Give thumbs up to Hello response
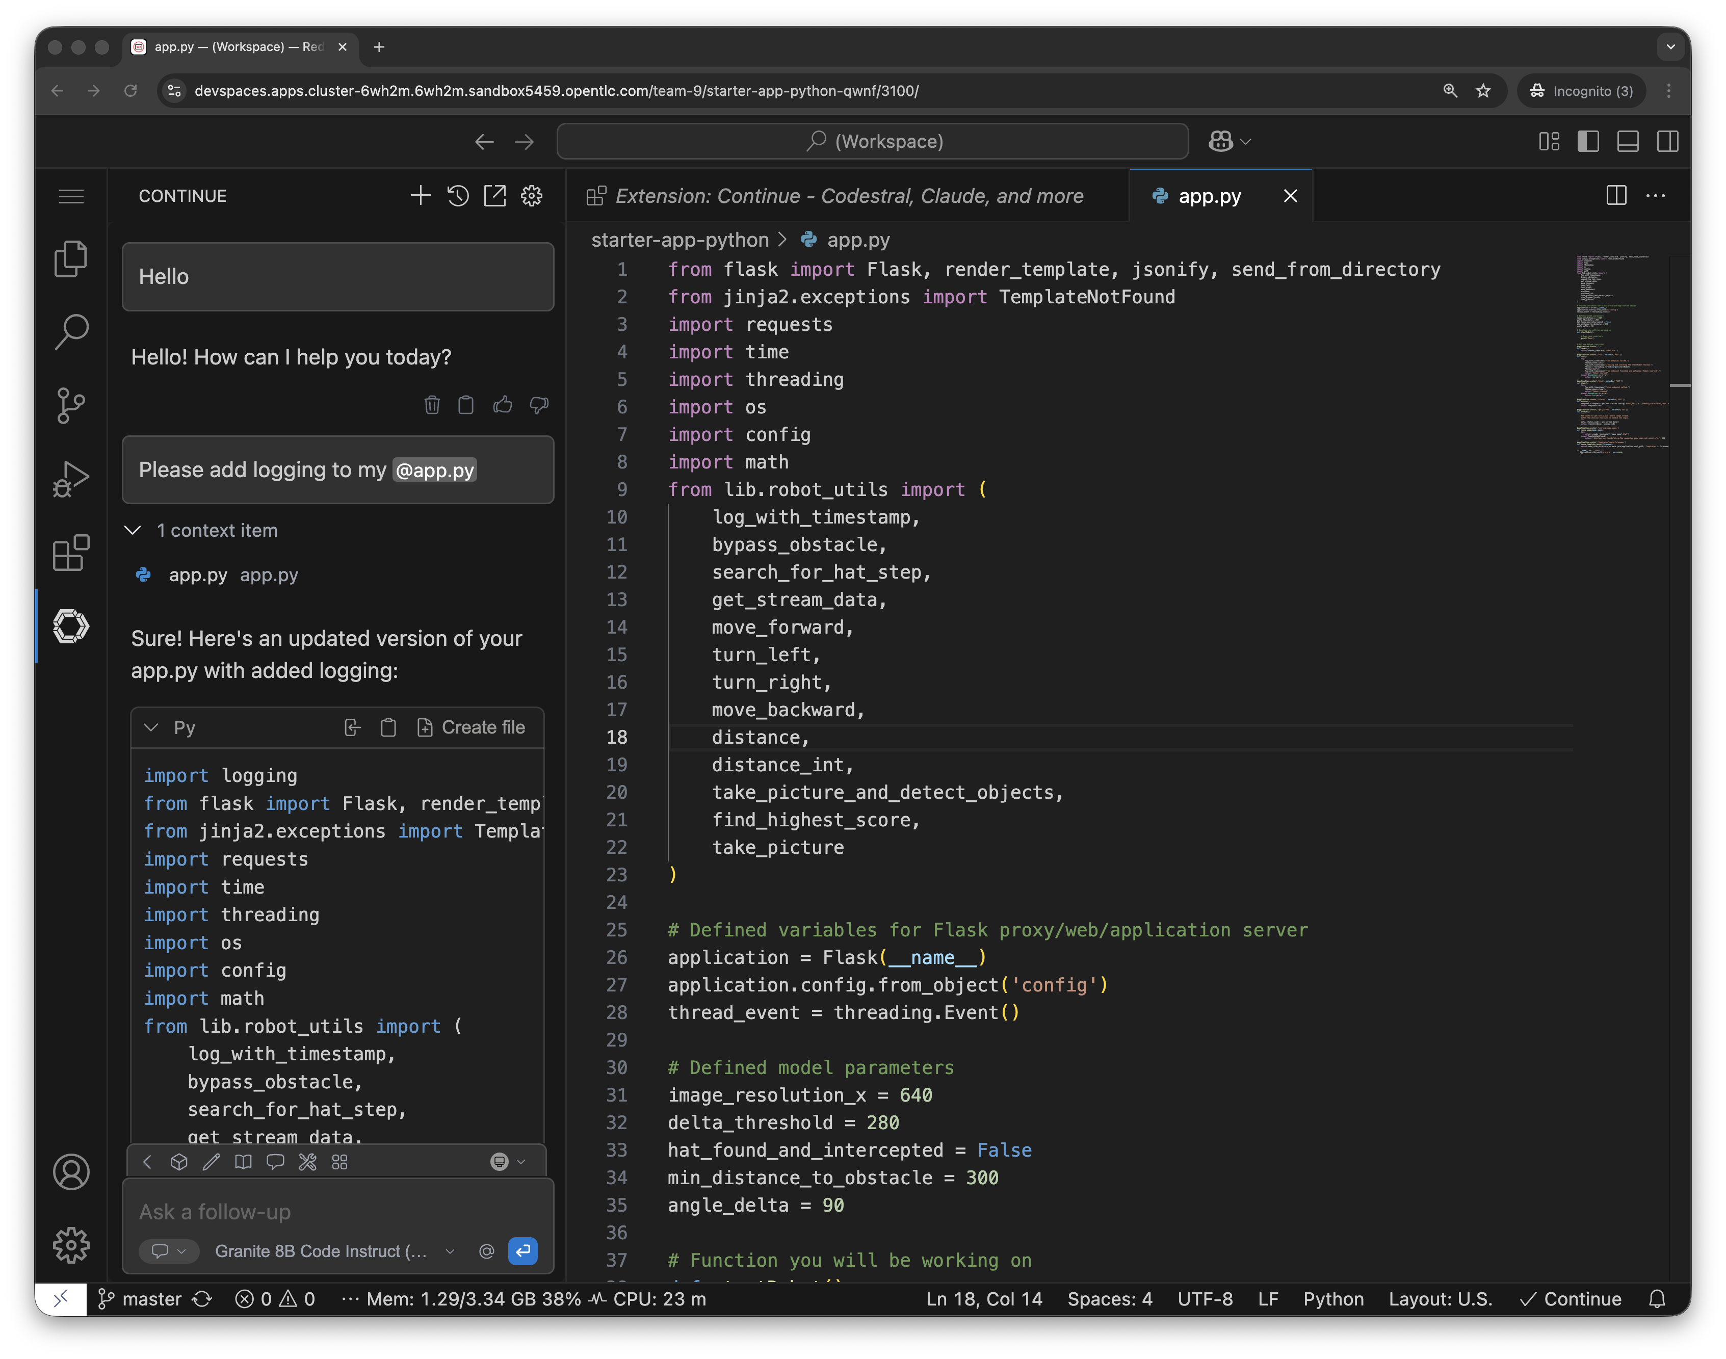1726x1359 pixels. tap(502, 405)
